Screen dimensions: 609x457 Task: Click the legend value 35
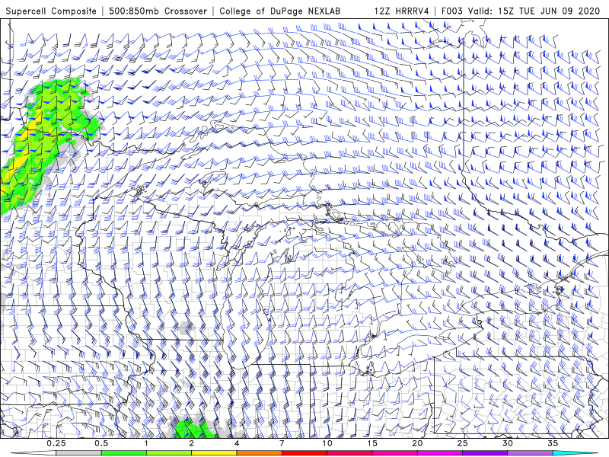[x=553, y=443]
